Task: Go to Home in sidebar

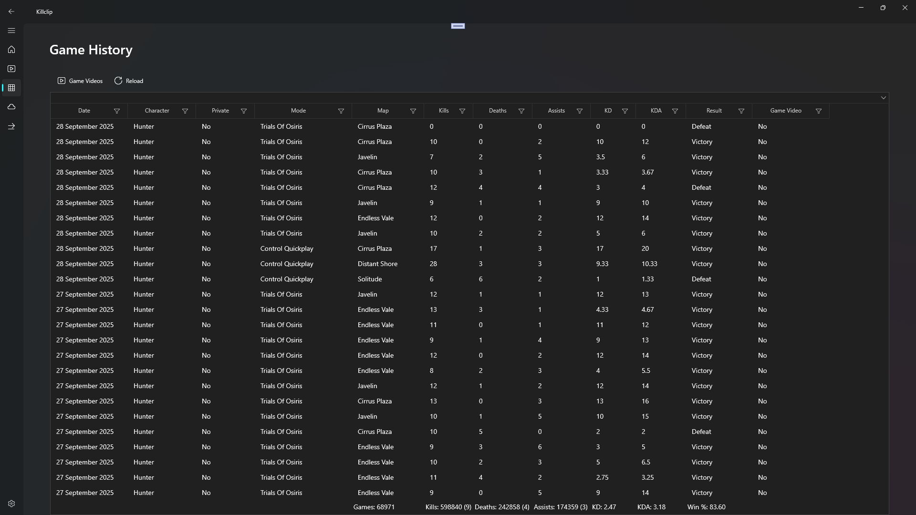Action: coord(11,50)
